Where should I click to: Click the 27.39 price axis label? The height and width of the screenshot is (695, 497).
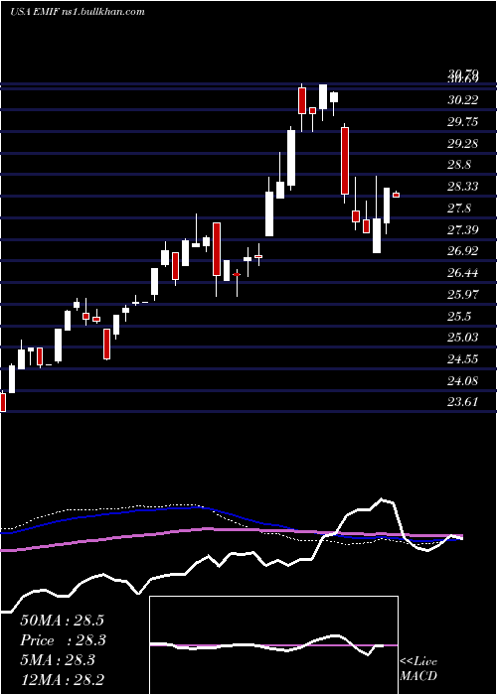(463, 229)
